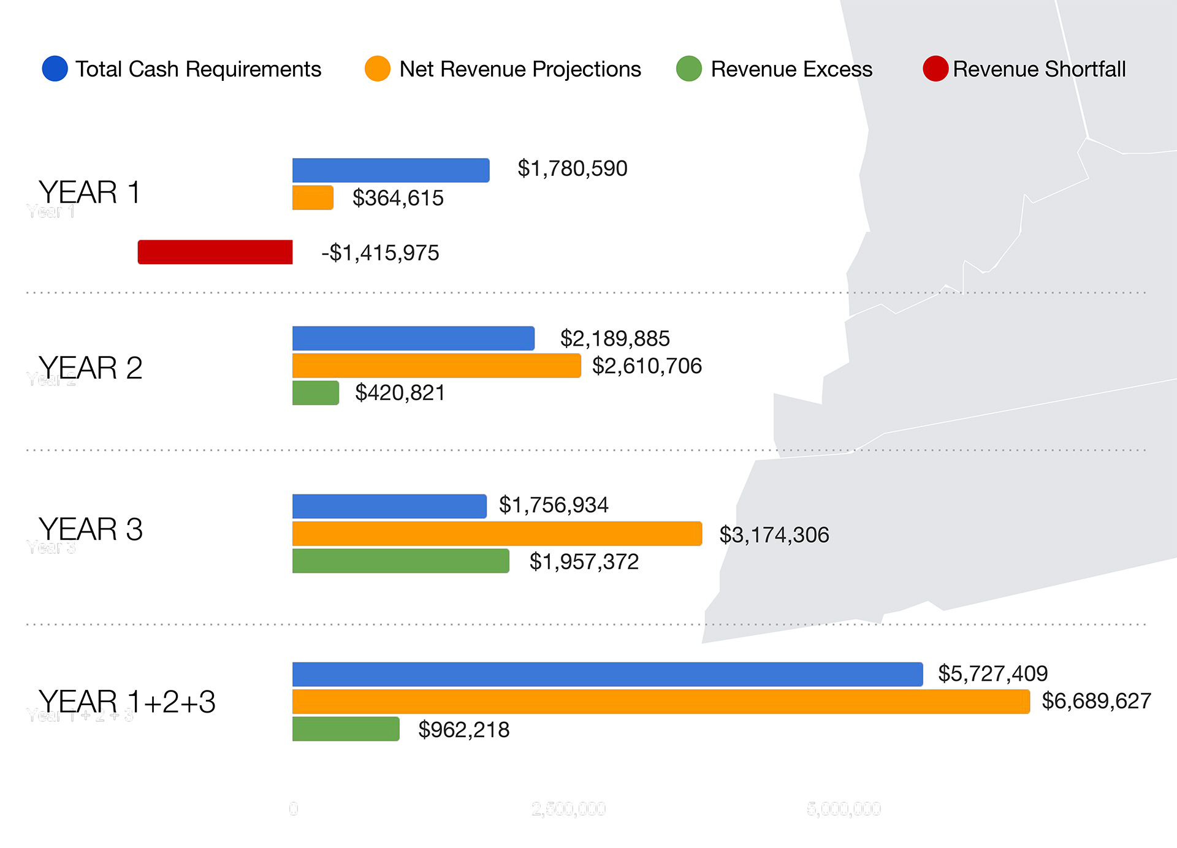Click the Revenue Shortfall legend text
1177x848 pixels.
tap(1039, 69)
